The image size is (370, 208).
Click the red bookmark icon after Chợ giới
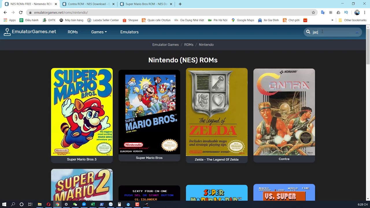coord(305,20)
